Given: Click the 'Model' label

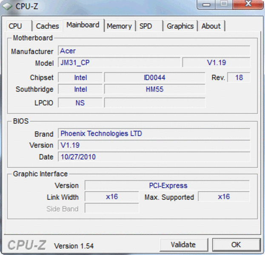Looking at the screenshot, I should (x=44, y=63).
